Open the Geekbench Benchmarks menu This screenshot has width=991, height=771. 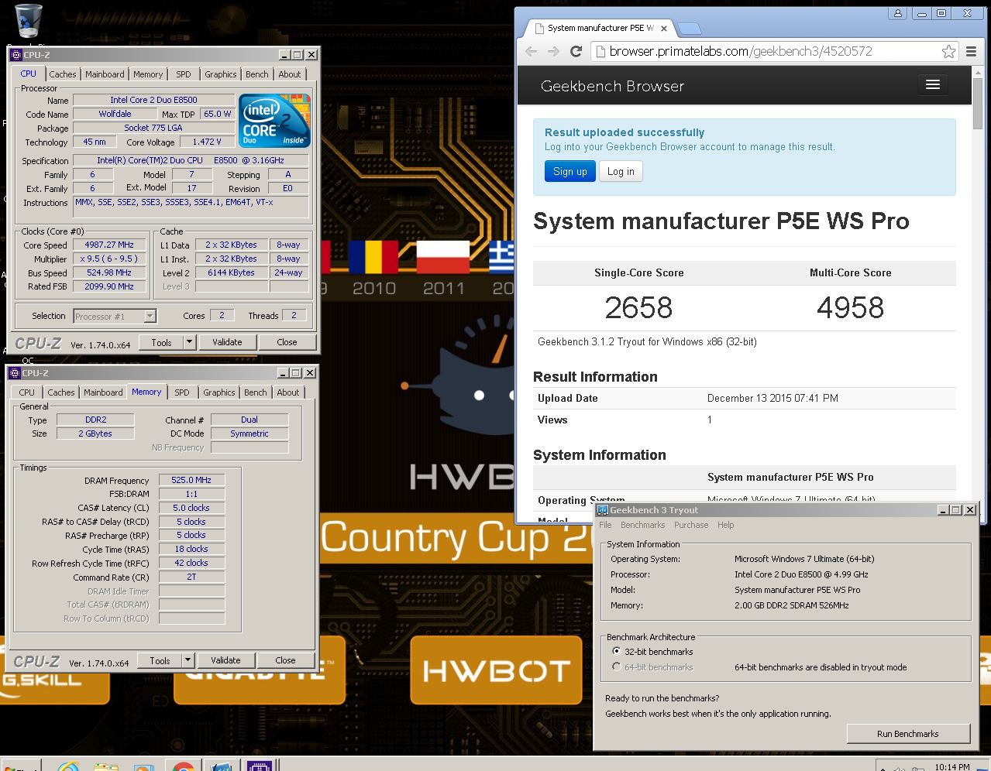click(642, 525)
